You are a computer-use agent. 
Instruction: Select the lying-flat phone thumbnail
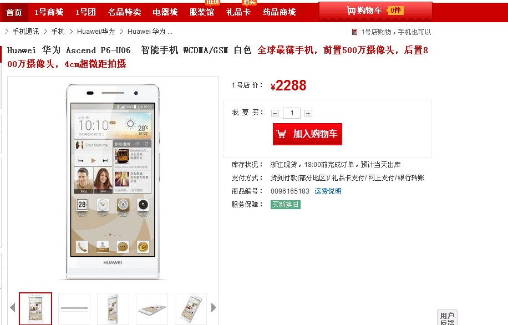tap(152, 308)
